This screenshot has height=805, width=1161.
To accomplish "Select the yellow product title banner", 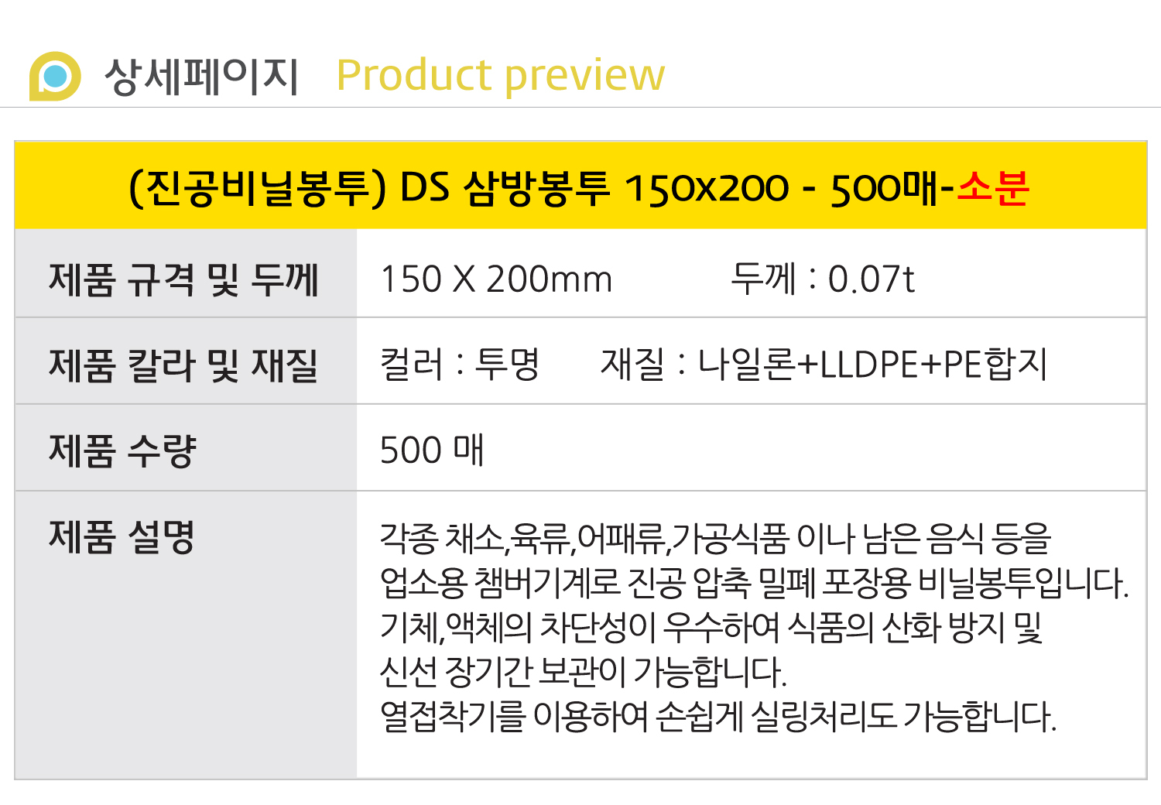I will pyautogui.click(x=580, y=186).
